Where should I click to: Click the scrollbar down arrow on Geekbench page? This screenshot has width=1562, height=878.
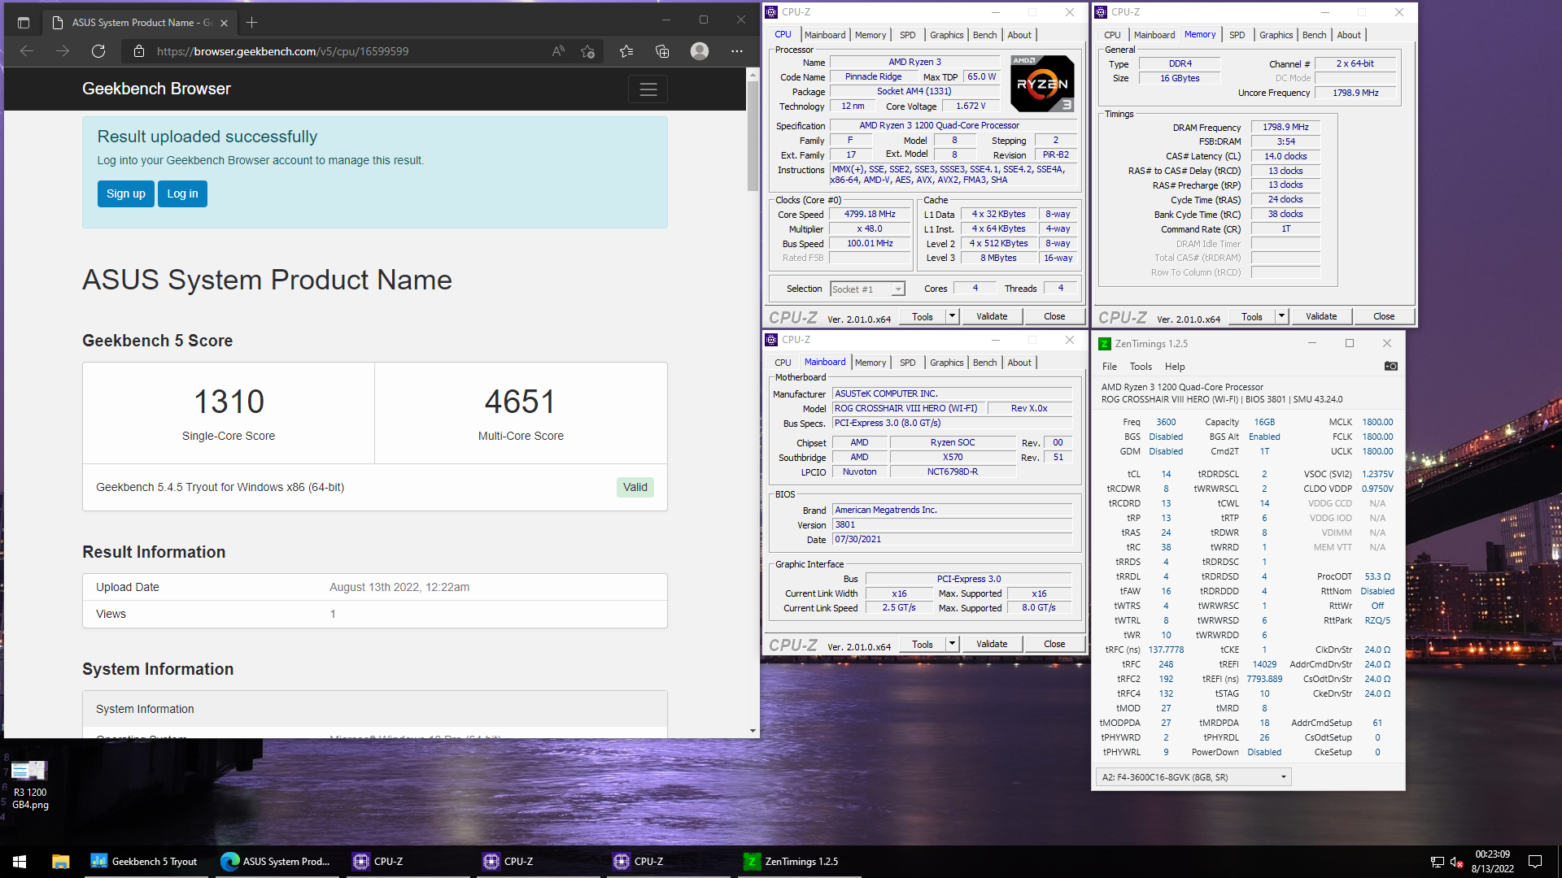753,731
